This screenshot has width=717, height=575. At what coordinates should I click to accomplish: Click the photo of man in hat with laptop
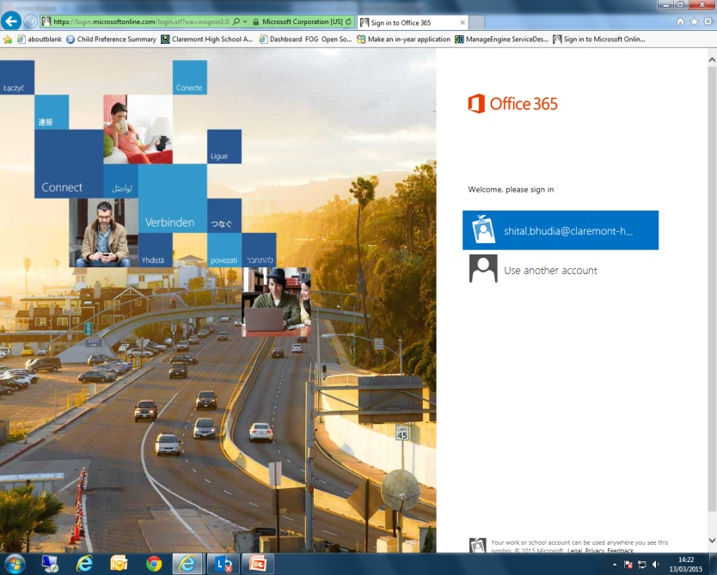(x=276, y=302)
